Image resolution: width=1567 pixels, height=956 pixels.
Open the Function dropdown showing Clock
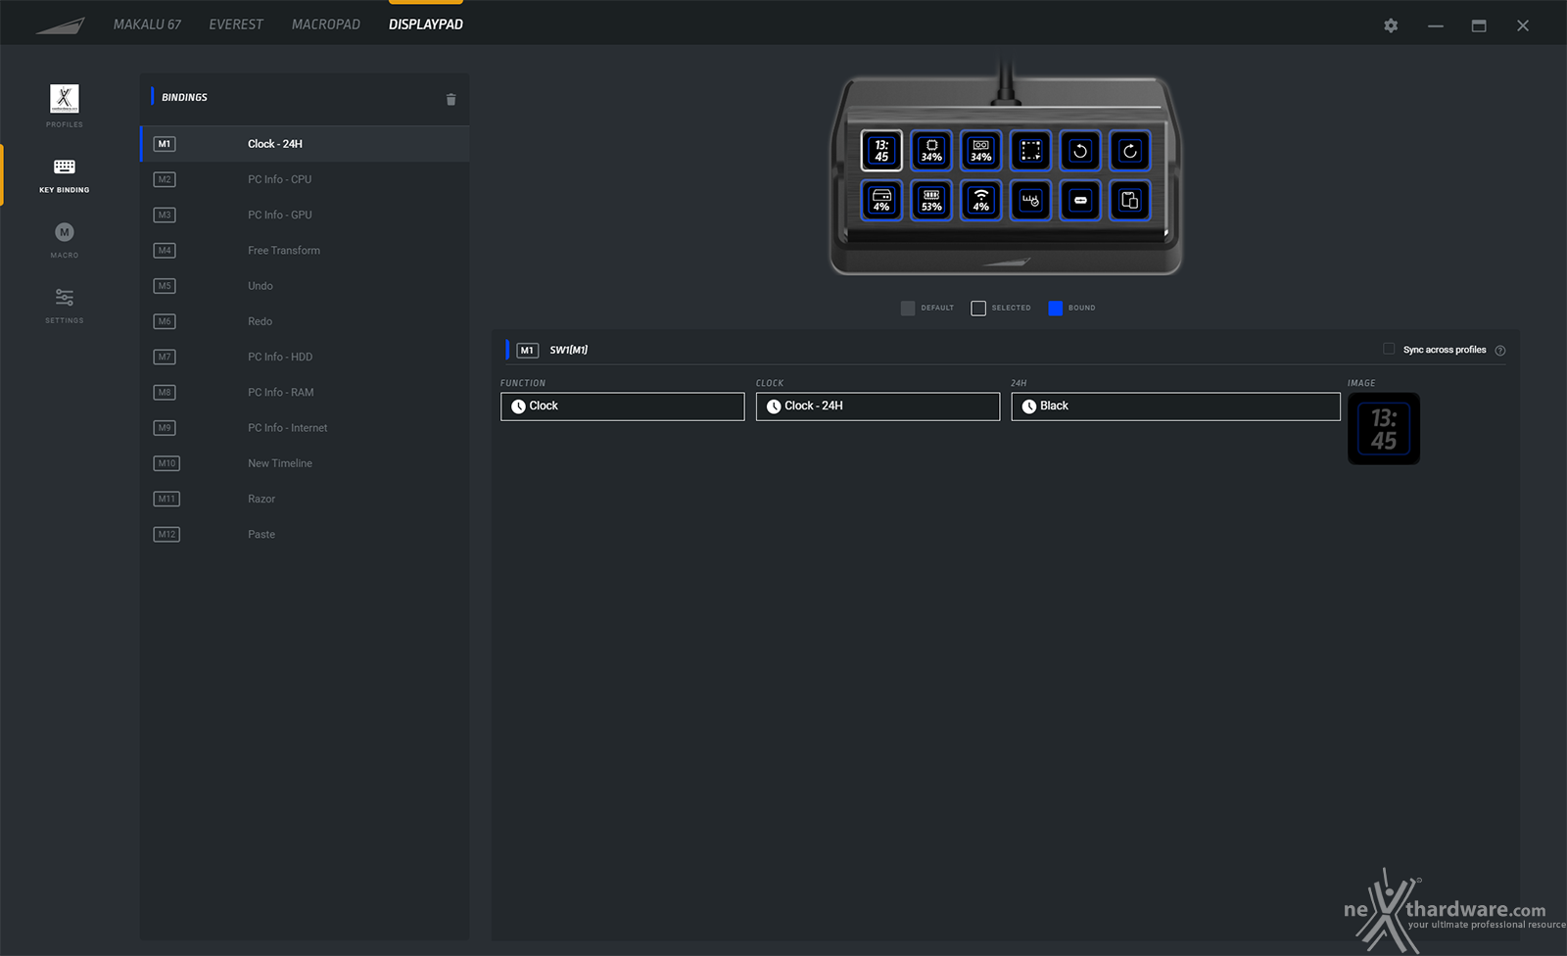tap(623, 406)
